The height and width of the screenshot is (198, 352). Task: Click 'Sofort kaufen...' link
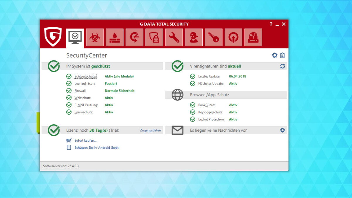85,141
